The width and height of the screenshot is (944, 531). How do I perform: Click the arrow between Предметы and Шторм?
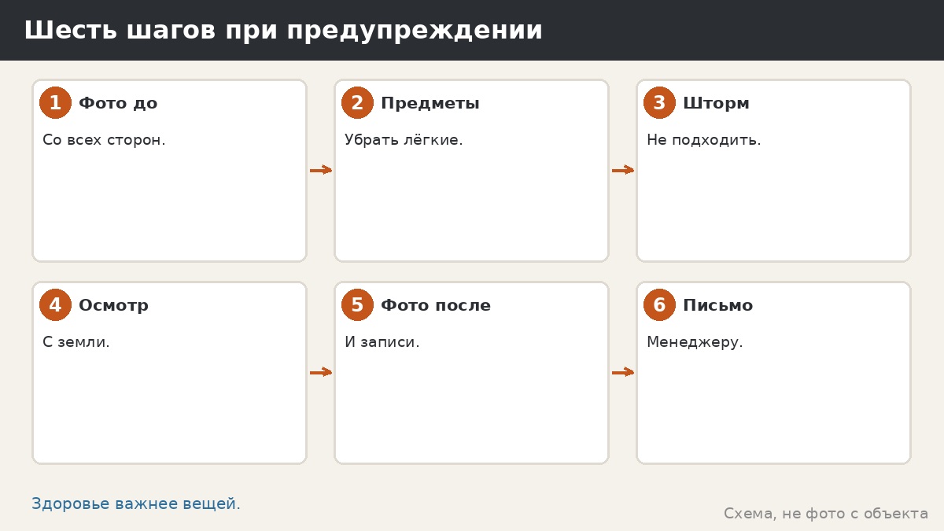point(623,170)
